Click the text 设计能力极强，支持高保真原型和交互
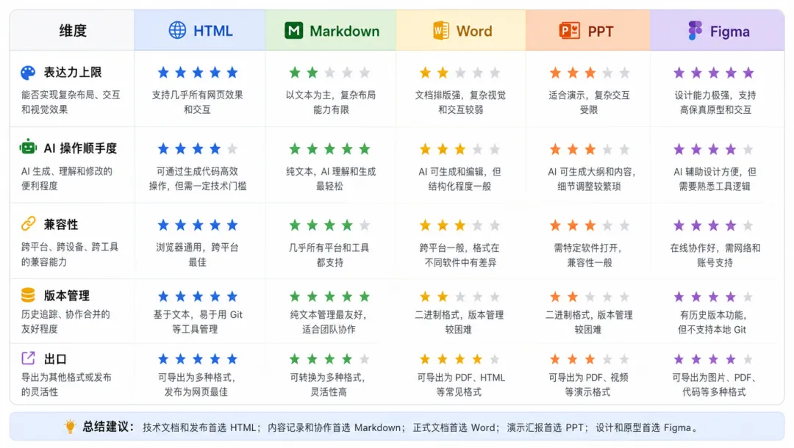The image size is (794, 448). [715, 102]
